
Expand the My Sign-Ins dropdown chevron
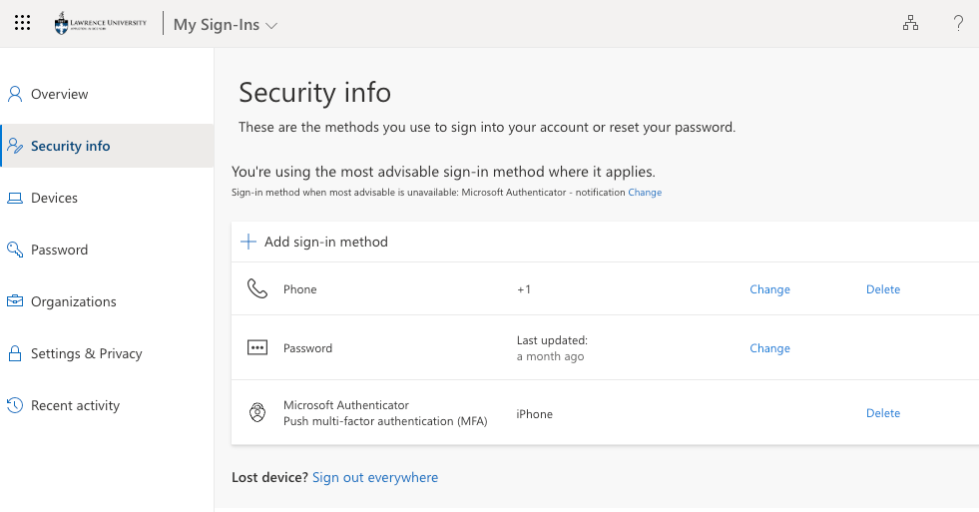(271, 26)
